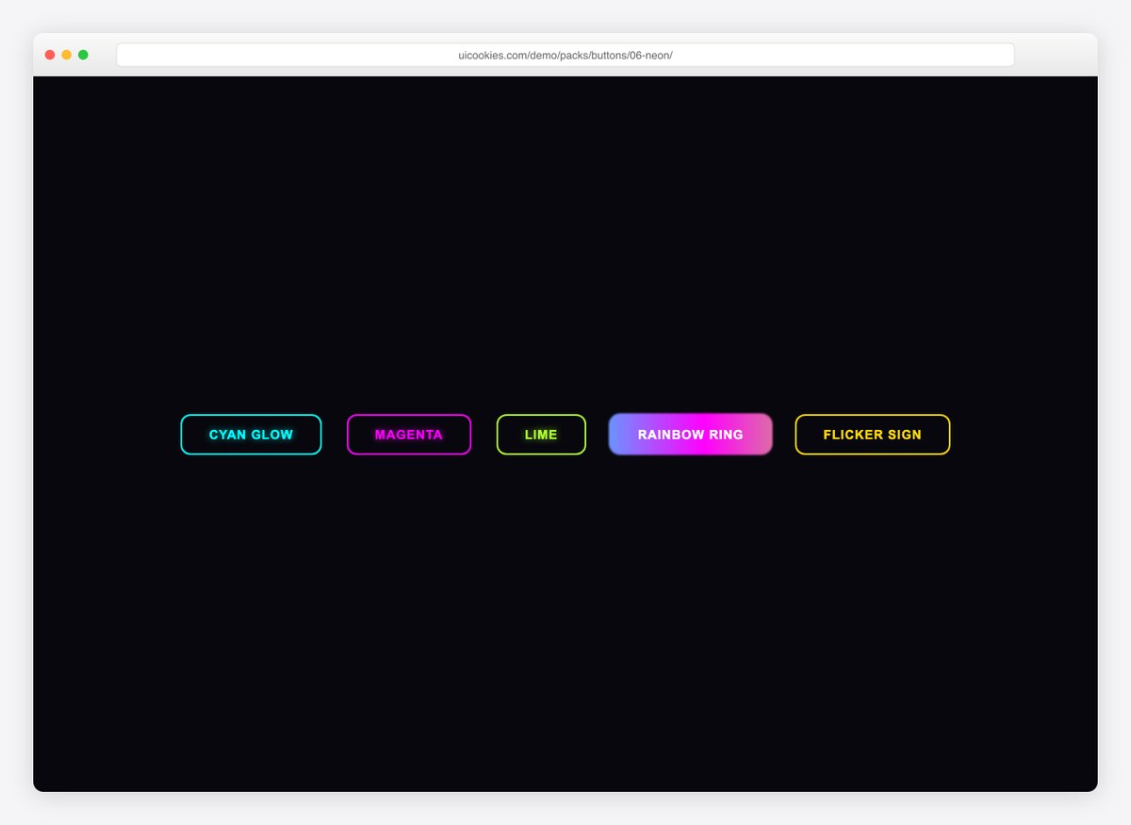
Task: Trigger the FLICKER SIGN yellow button
Action: pos(873,435)
